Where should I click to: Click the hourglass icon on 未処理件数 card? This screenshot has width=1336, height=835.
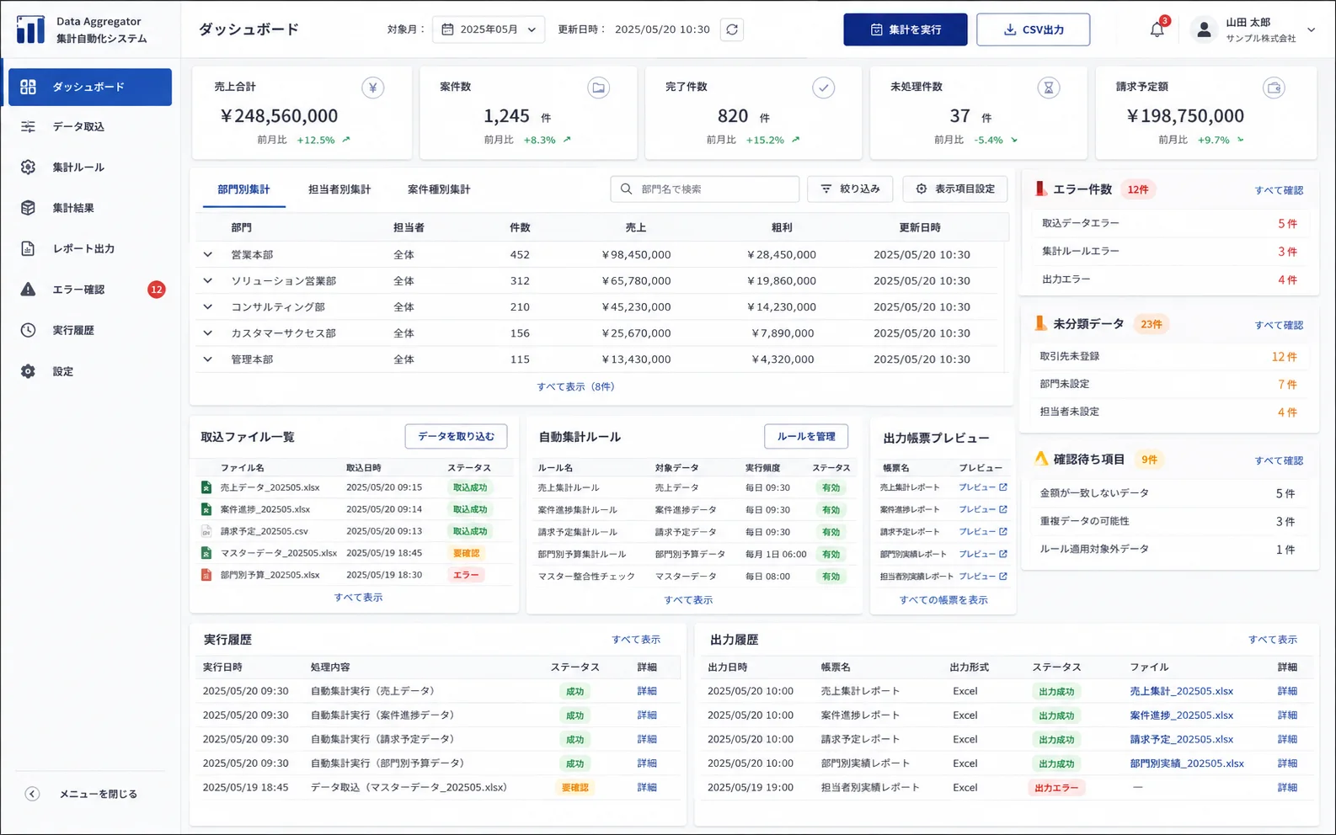1049,88
